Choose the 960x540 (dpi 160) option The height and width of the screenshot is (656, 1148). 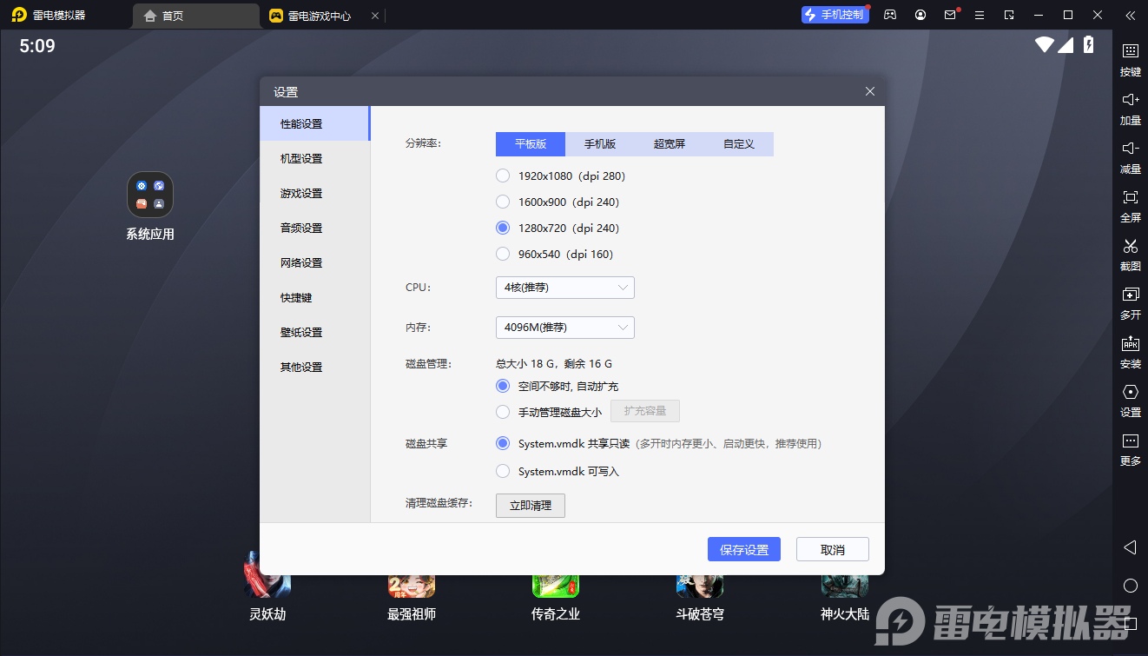click(x=503, y=255)
